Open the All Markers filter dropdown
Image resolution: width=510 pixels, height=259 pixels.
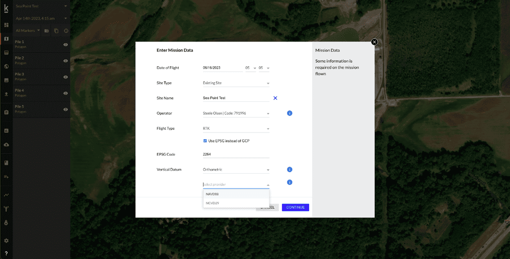click(27, 30)
